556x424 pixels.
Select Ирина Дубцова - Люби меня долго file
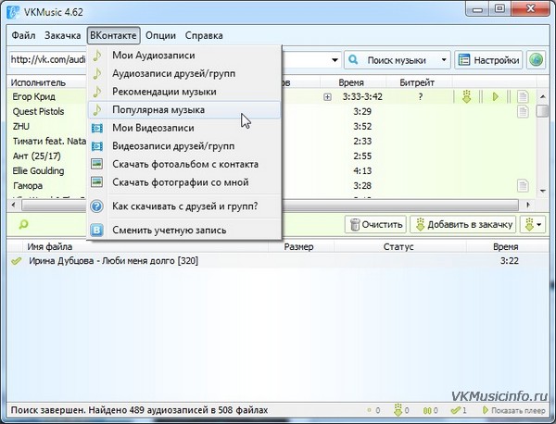click(113, 261)
